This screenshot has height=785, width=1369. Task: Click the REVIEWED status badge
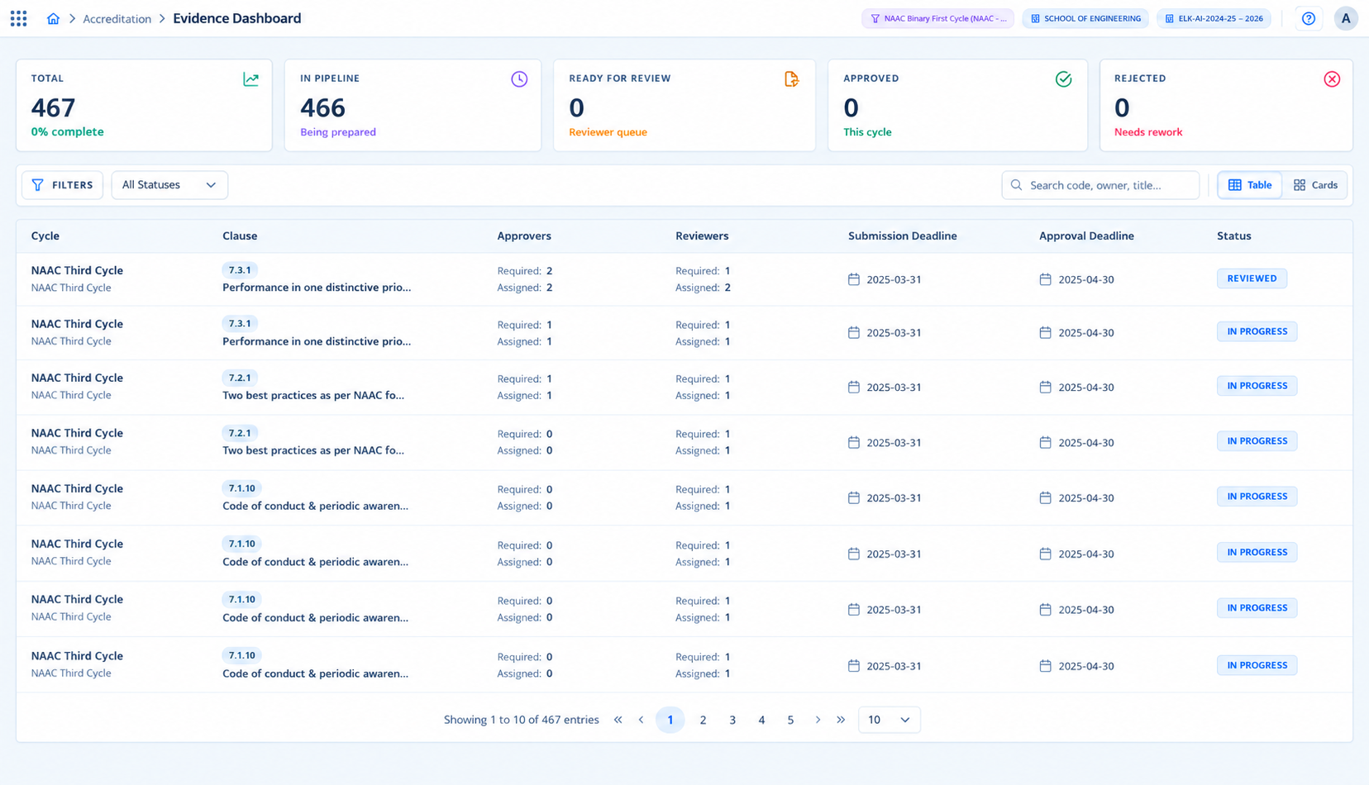tap(1252, 278)
